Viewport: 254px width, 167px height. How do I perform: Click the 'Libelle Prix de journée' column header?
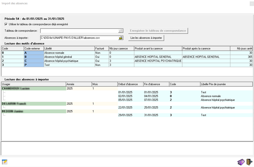click(x=226, y=84)
